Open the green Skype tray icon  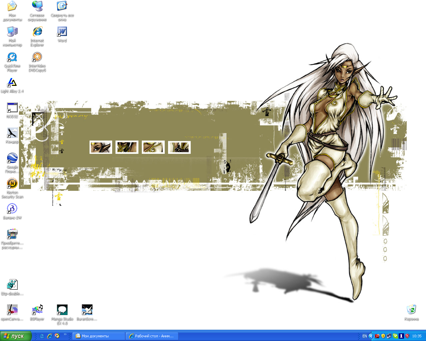click(395, 336)
